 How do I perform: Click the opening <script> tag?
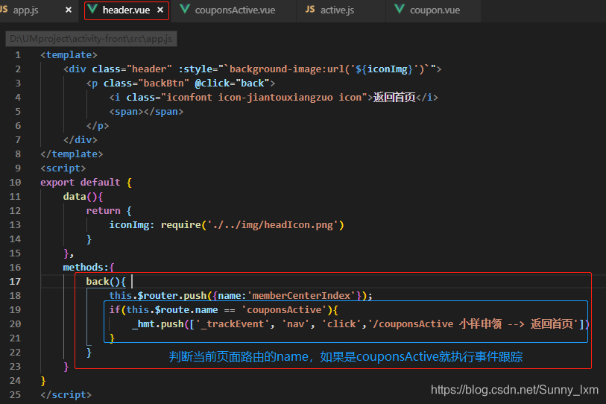63,168
